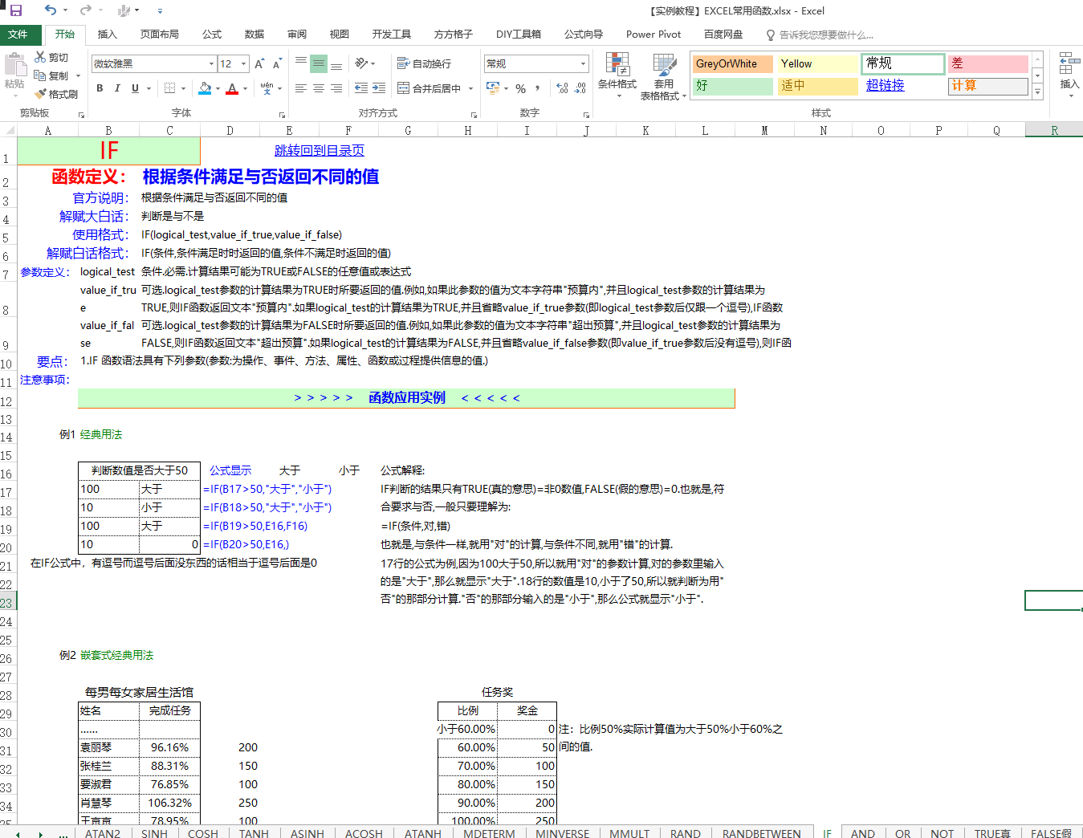Switch to the RANDBETWEEN sheet tab
This screenshot has height=838, width=1083.
click(761, 833)
